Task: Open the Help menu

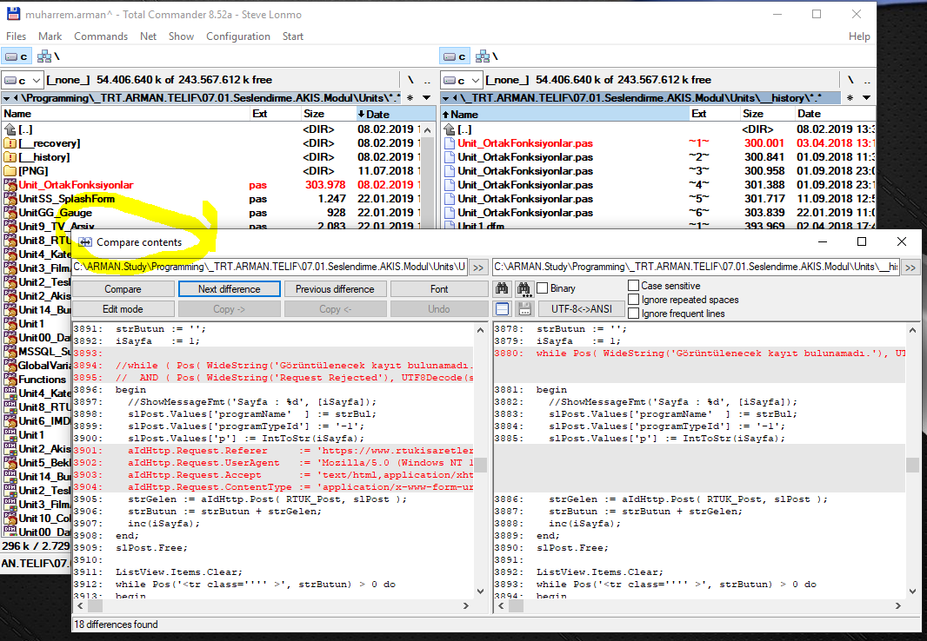Action: pos(859,36)
